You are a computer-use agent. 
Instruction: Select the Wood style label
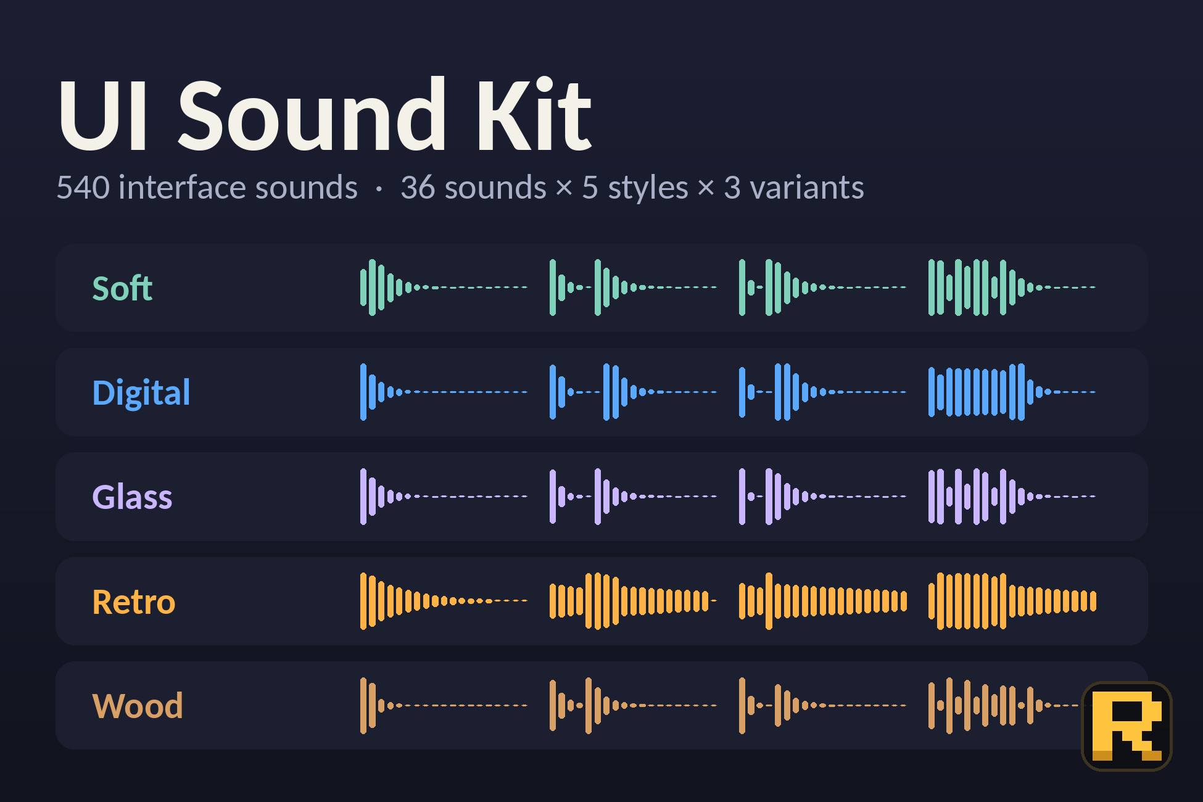(x=138, y=706)
